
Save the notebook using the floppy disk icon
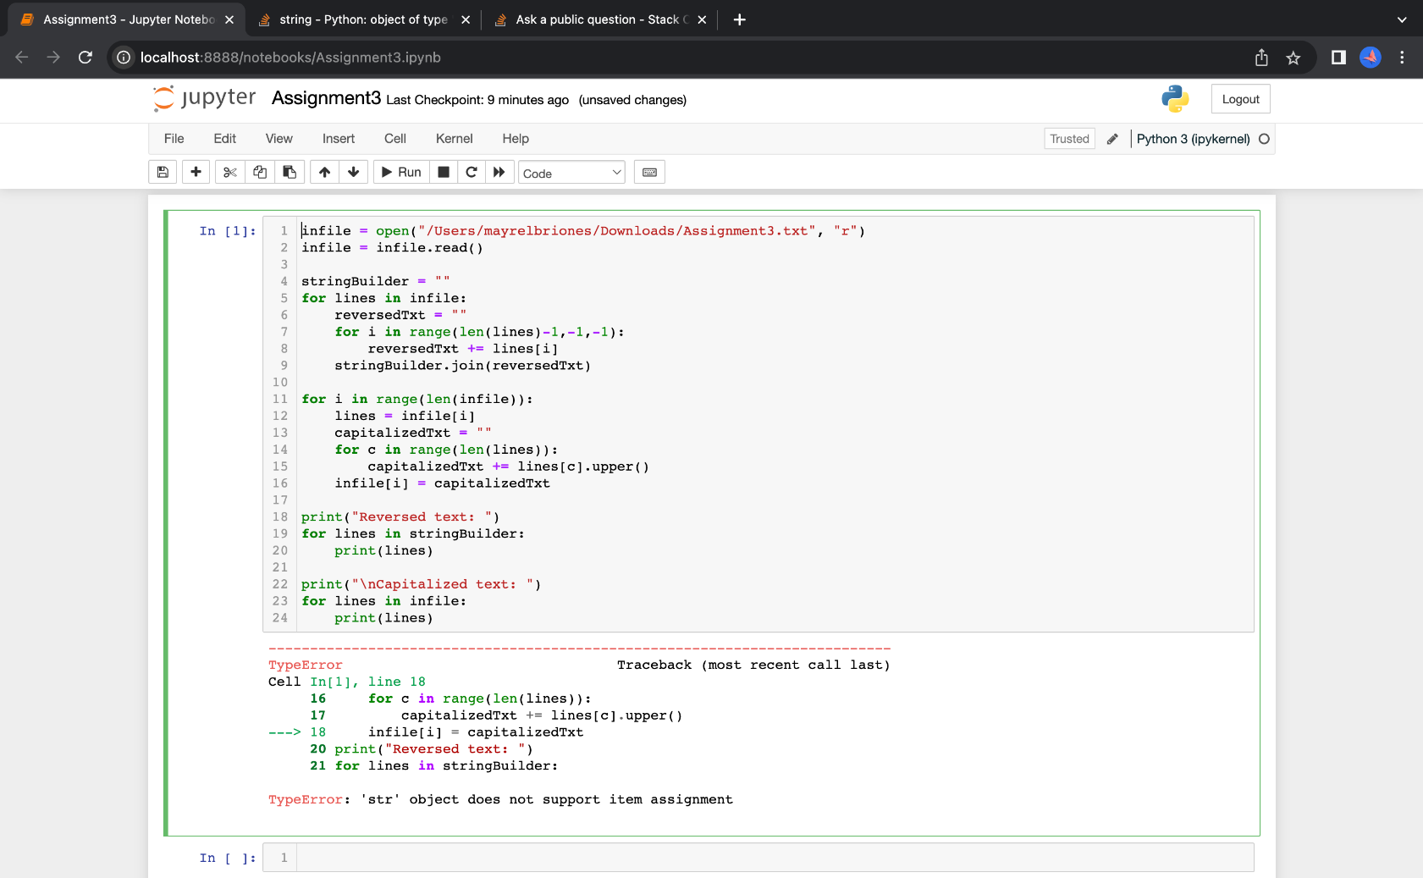162,172
